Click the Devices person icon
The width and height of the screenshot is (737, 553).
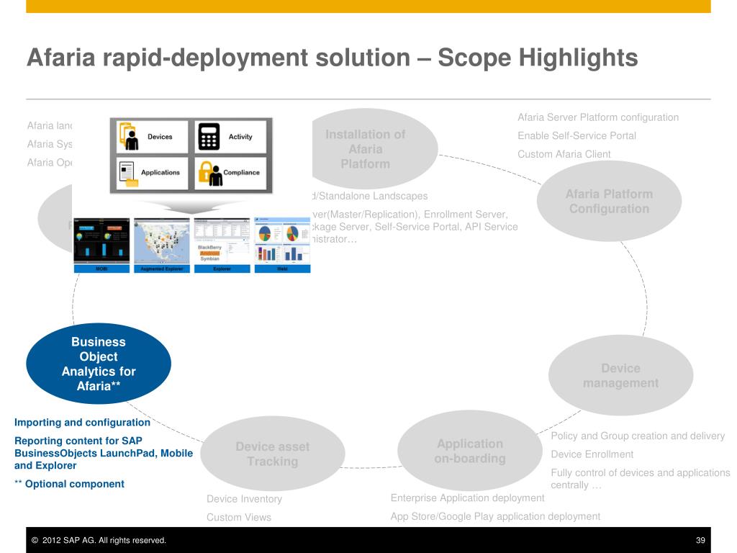tap(129, 136)
